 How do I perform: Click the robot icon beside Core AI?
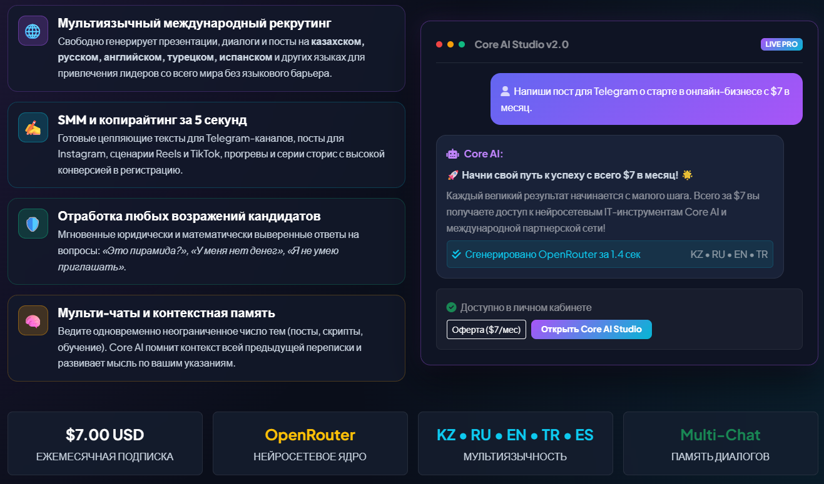pyautogui.click(x=452, y=154)
